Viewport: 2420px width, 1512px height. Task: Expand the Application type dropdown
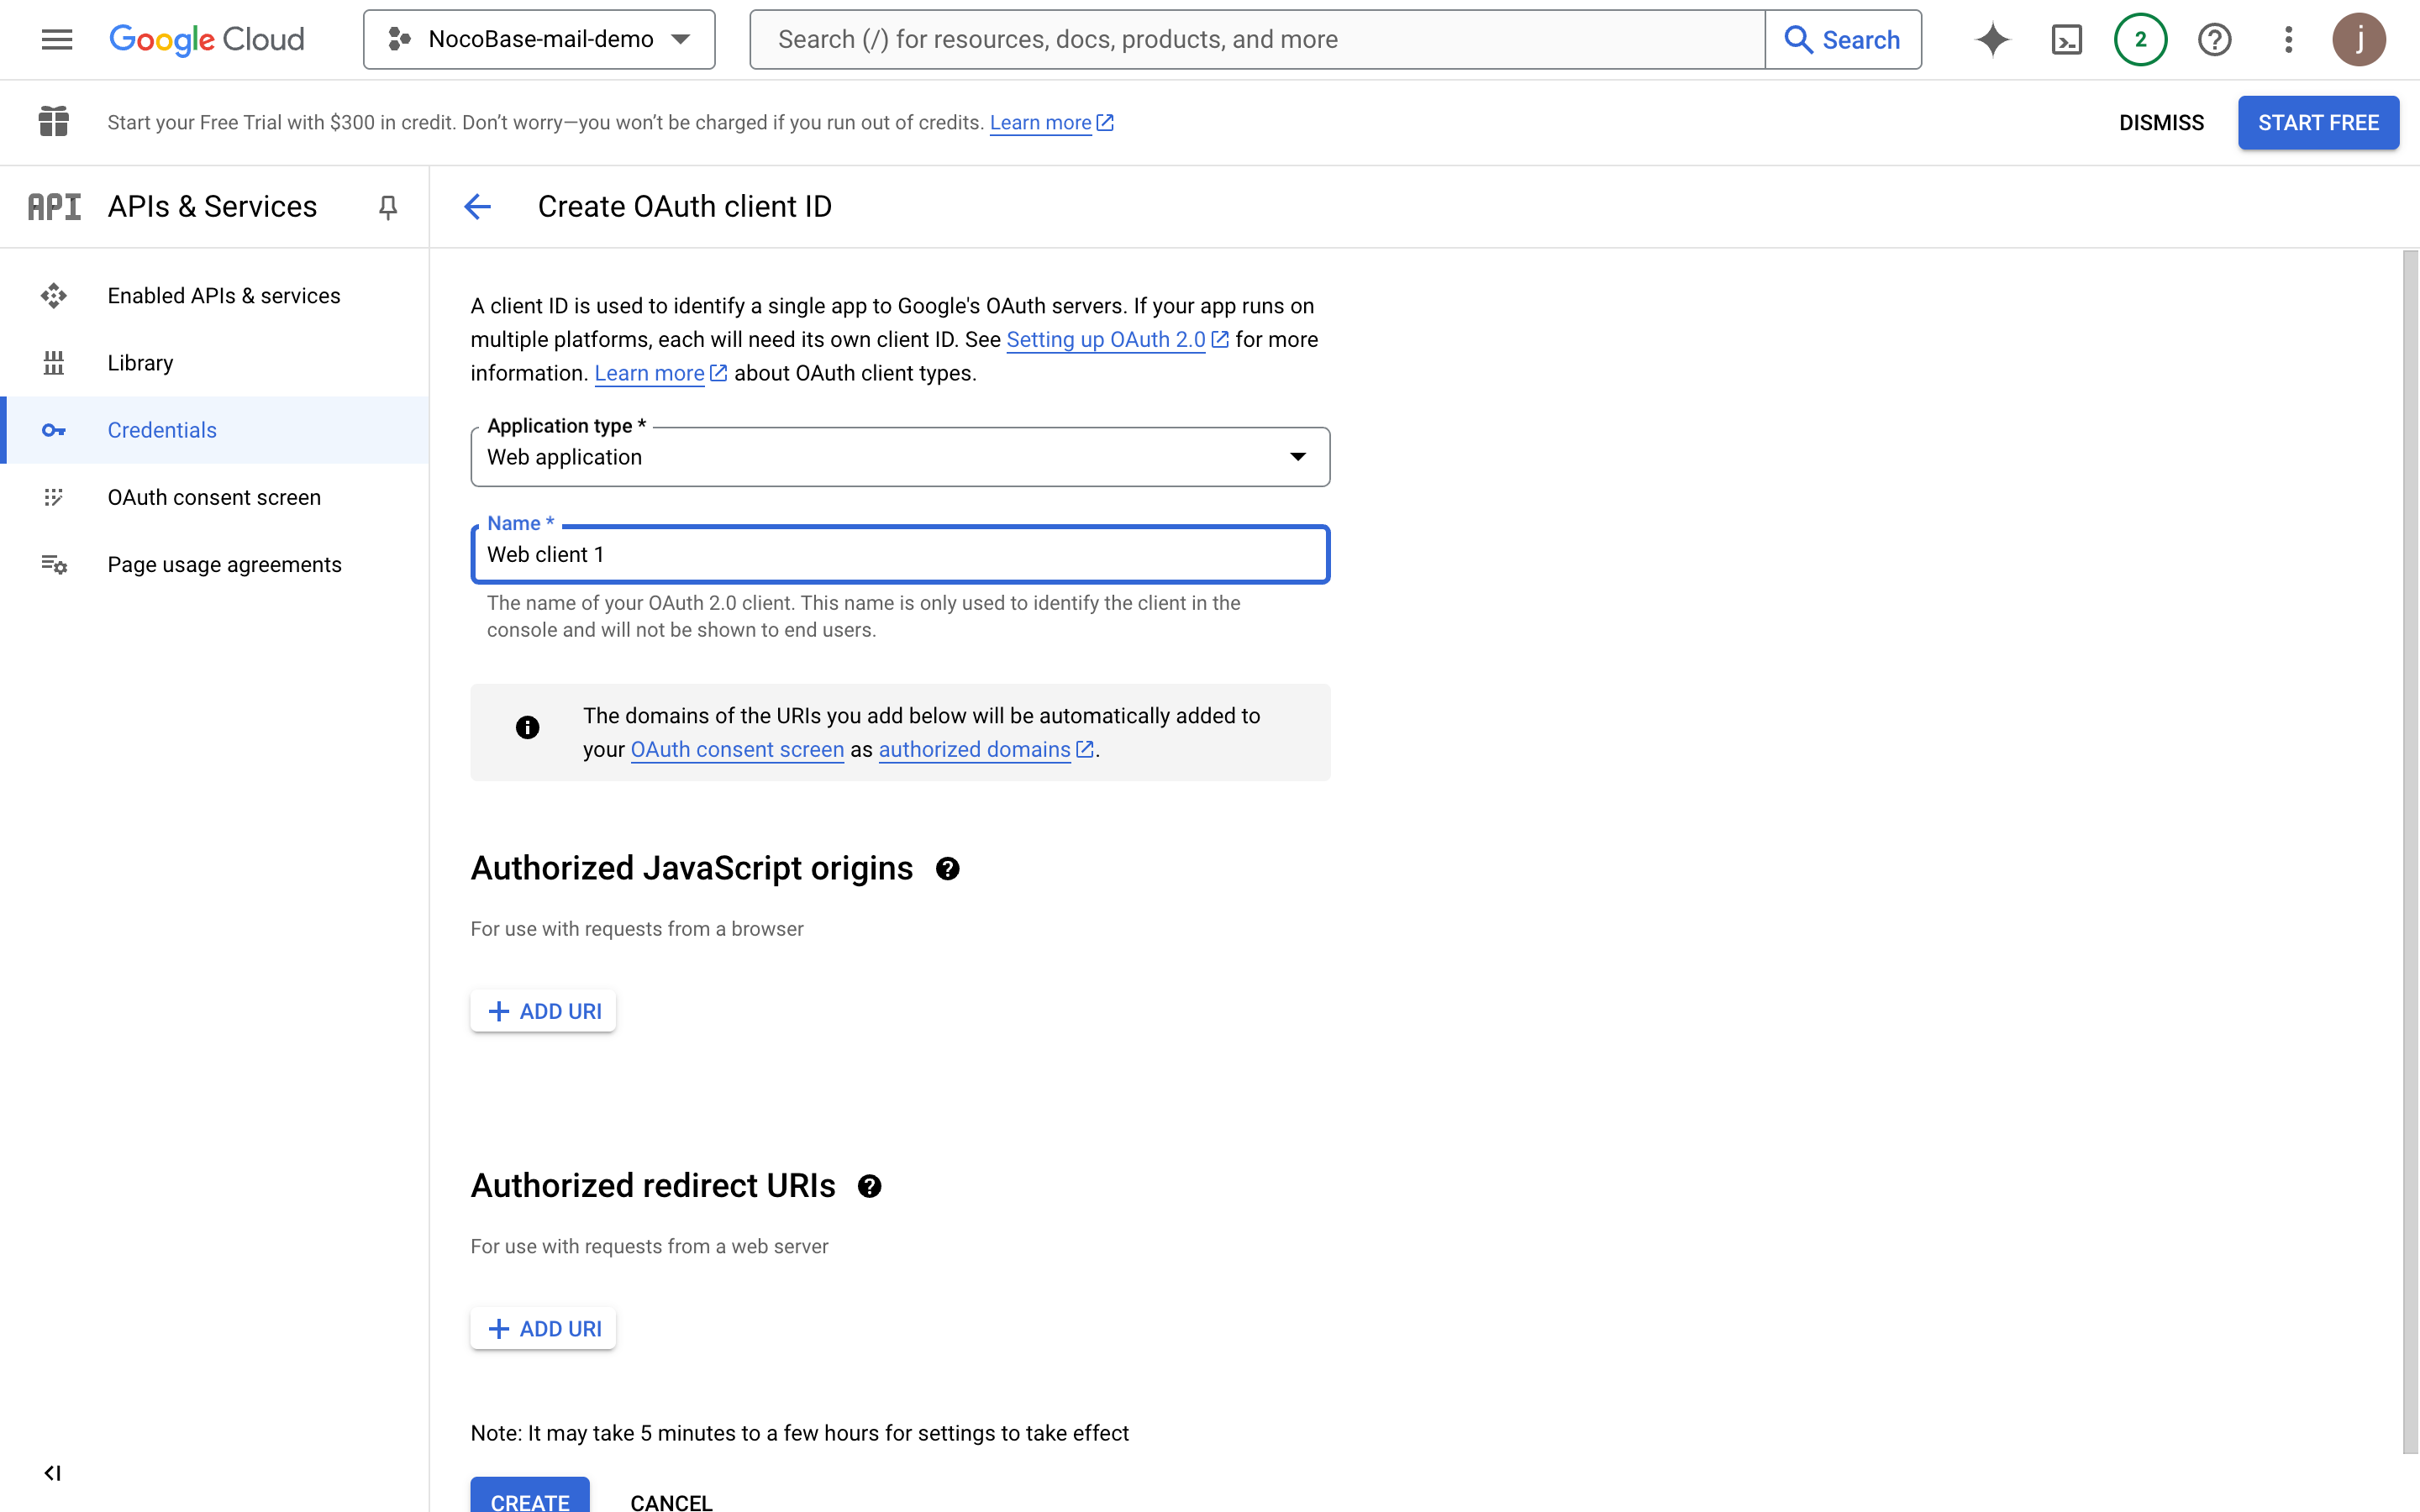click(900, 457)
